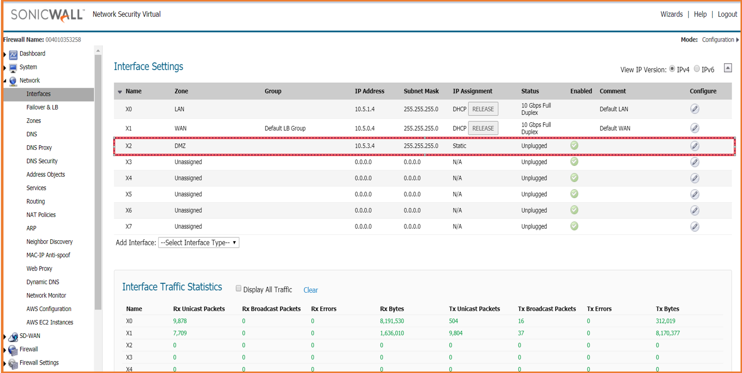
Task: Open Failover & LB in sidebar
Action: coord(42,107)
